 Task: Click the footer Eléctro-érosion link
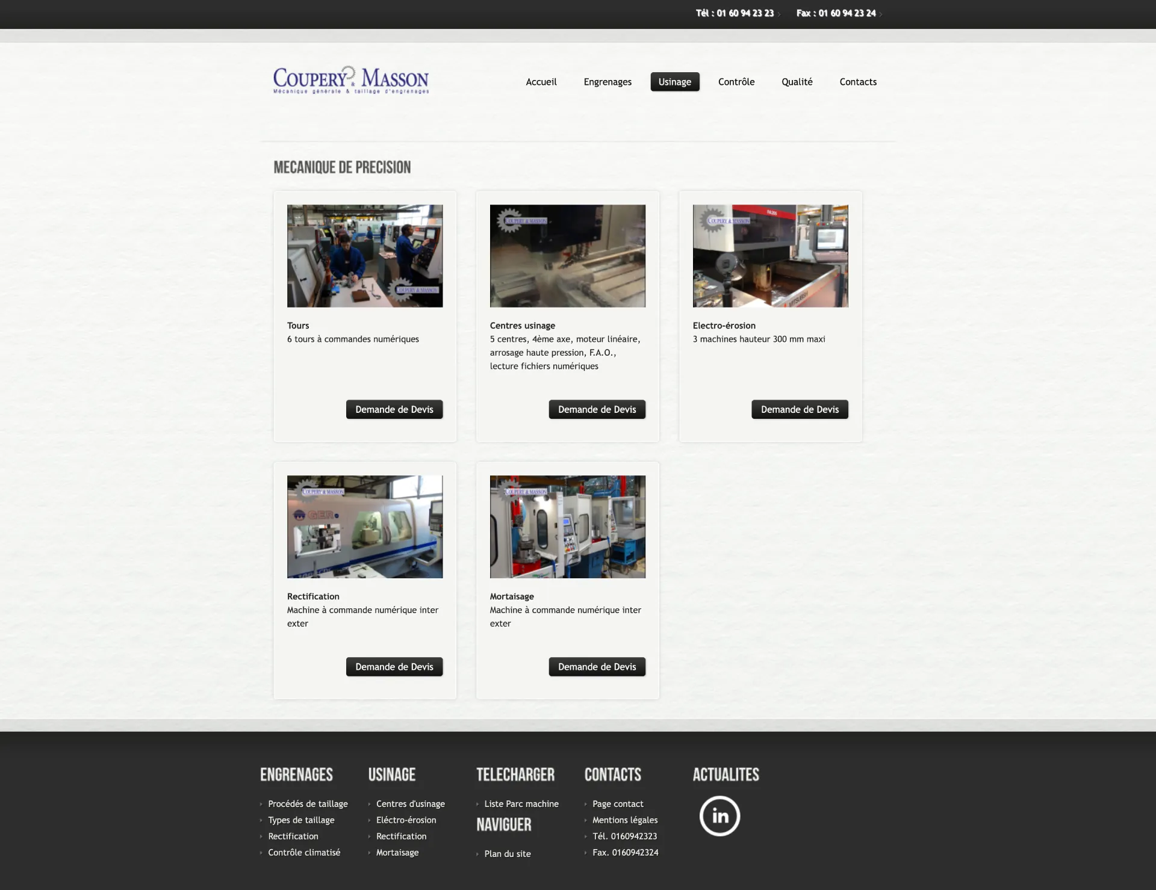pos(406,820)
